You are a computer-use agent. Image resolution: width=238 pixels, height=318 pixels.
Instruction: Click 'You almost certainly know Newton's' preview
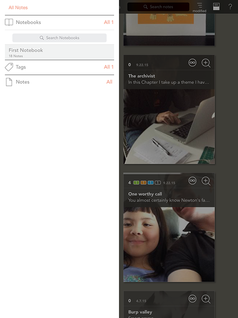(x=169, y=200)
